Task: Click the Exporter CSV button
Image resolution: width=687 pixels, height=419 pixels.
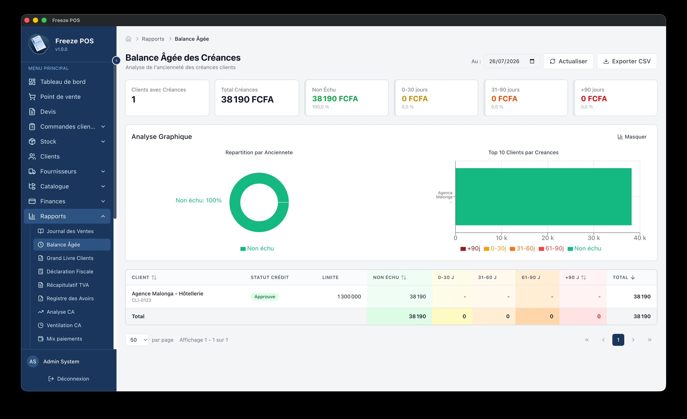Action: click(x=627, y=61)
